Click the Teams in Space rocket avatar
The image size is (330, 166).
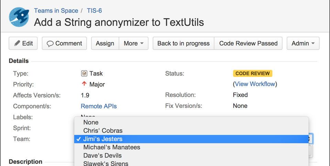(x=19, y=17)
